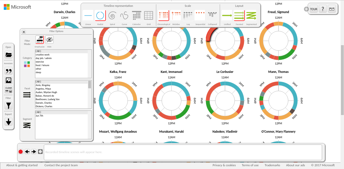The height and width of the screenshot is (169, 344).
Task: Select 'Angelou, Maya' facet
Action: click(61, 89)
